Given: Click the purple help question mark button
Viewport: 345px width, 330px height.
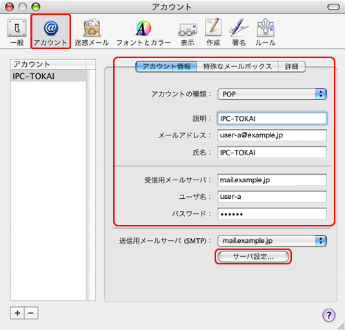Looking at the screenshot, I should coord(328,315).
